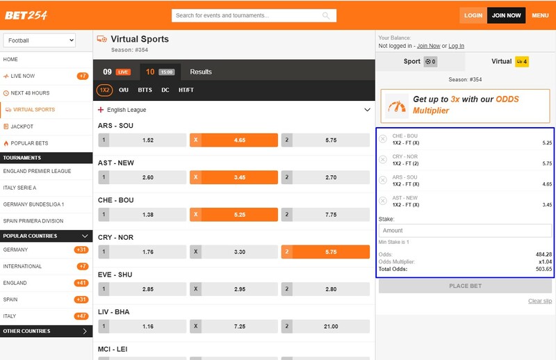The width and height of the screenshot is (556, 360).
Task: Deselect ARS - SOU draw 4.65
Action: pyautogui.click(x=234, y=140)
